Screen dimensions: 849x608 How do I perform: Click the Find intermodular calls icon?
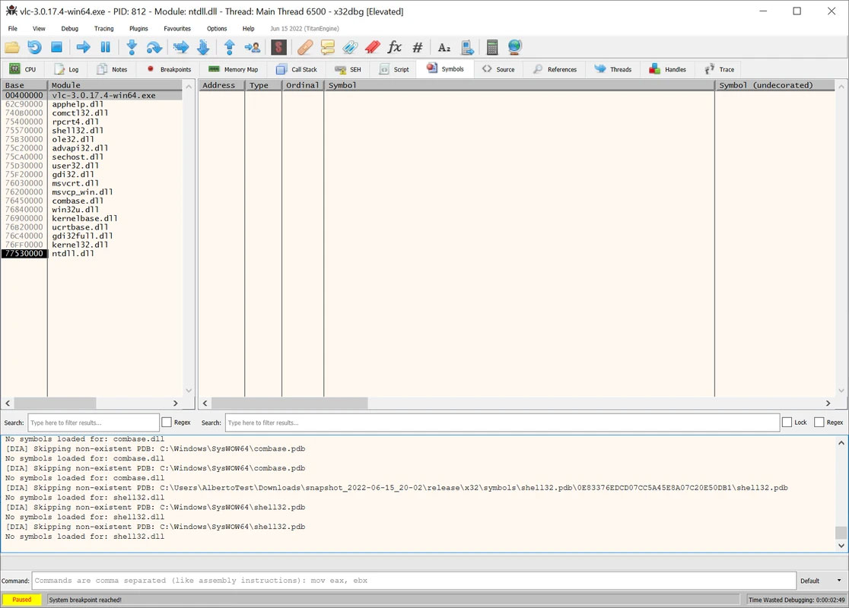click(467, 48)
